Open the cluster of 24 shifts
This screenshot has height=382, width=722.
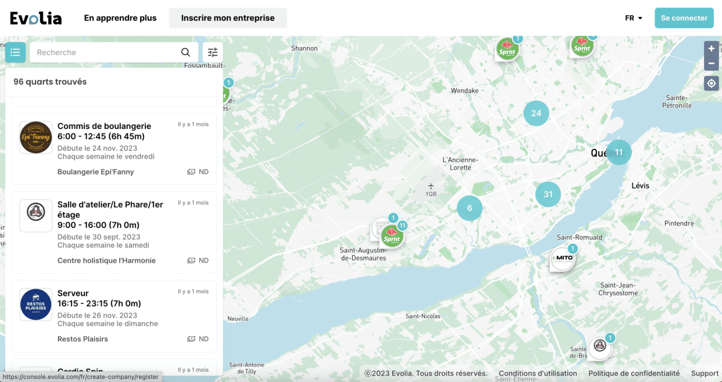536,113
